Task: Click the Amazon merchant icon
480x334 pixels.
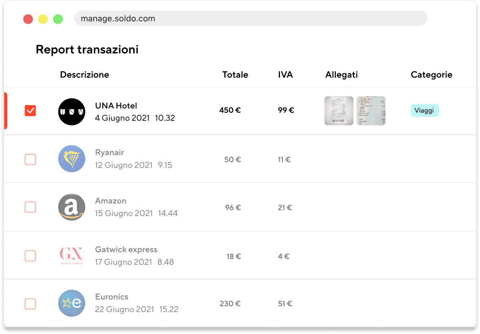Action: point(72,207)
